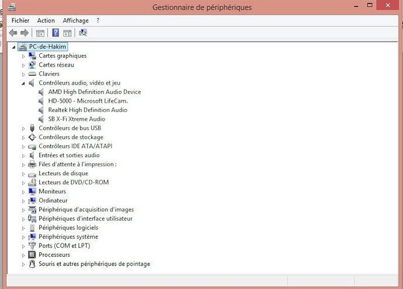Select the Realtek High Definition Audio device
Viewport: 403px width, 289px height.
pos(88,110)
